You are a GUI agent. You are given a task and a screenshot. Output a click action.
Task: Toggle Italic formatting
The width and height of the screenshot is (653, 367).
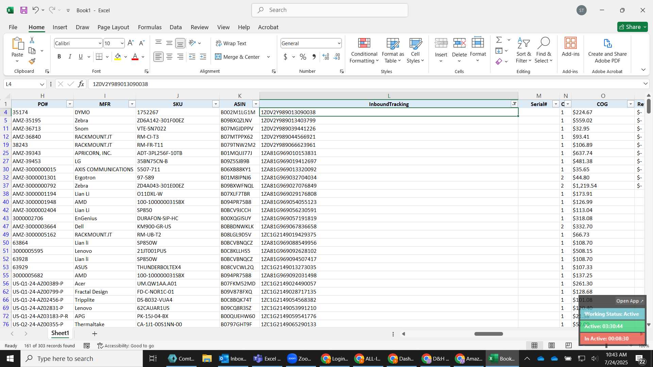70,57
